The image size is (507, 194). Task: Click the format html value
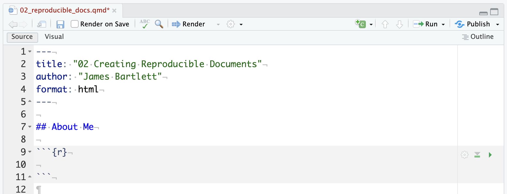[88, 89]
